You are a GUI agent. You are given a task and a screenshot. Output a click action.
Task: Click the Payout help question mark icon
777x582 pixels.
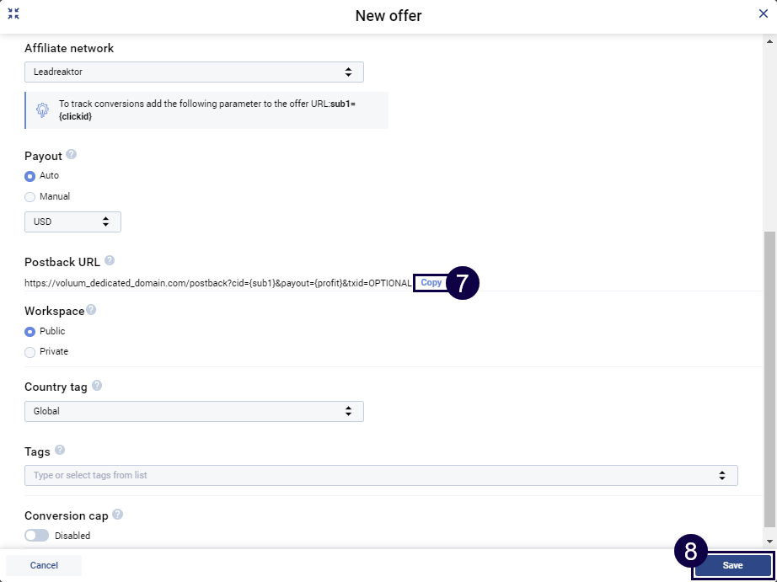click(x=72, y=155)
